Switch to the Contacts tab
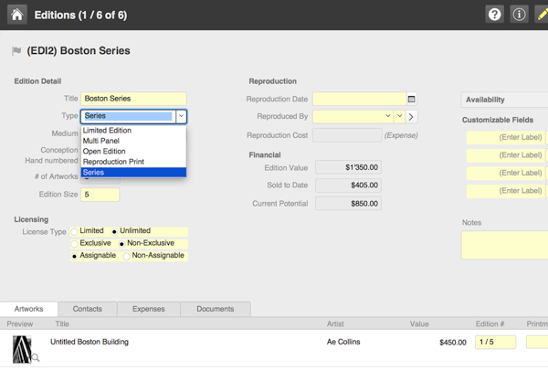This screenshot has height=371, width=548. pos(88,309)
